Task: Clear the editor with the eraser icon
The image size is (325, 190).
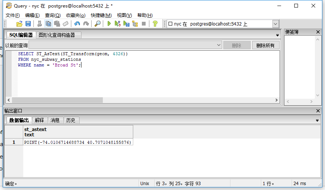Action: pyautogui.click(x=66, y=24)
